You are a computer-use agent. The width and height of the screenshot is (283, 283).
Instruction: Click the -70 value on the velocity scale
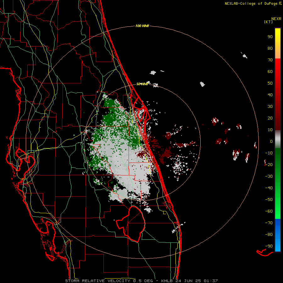click(269, 223)
